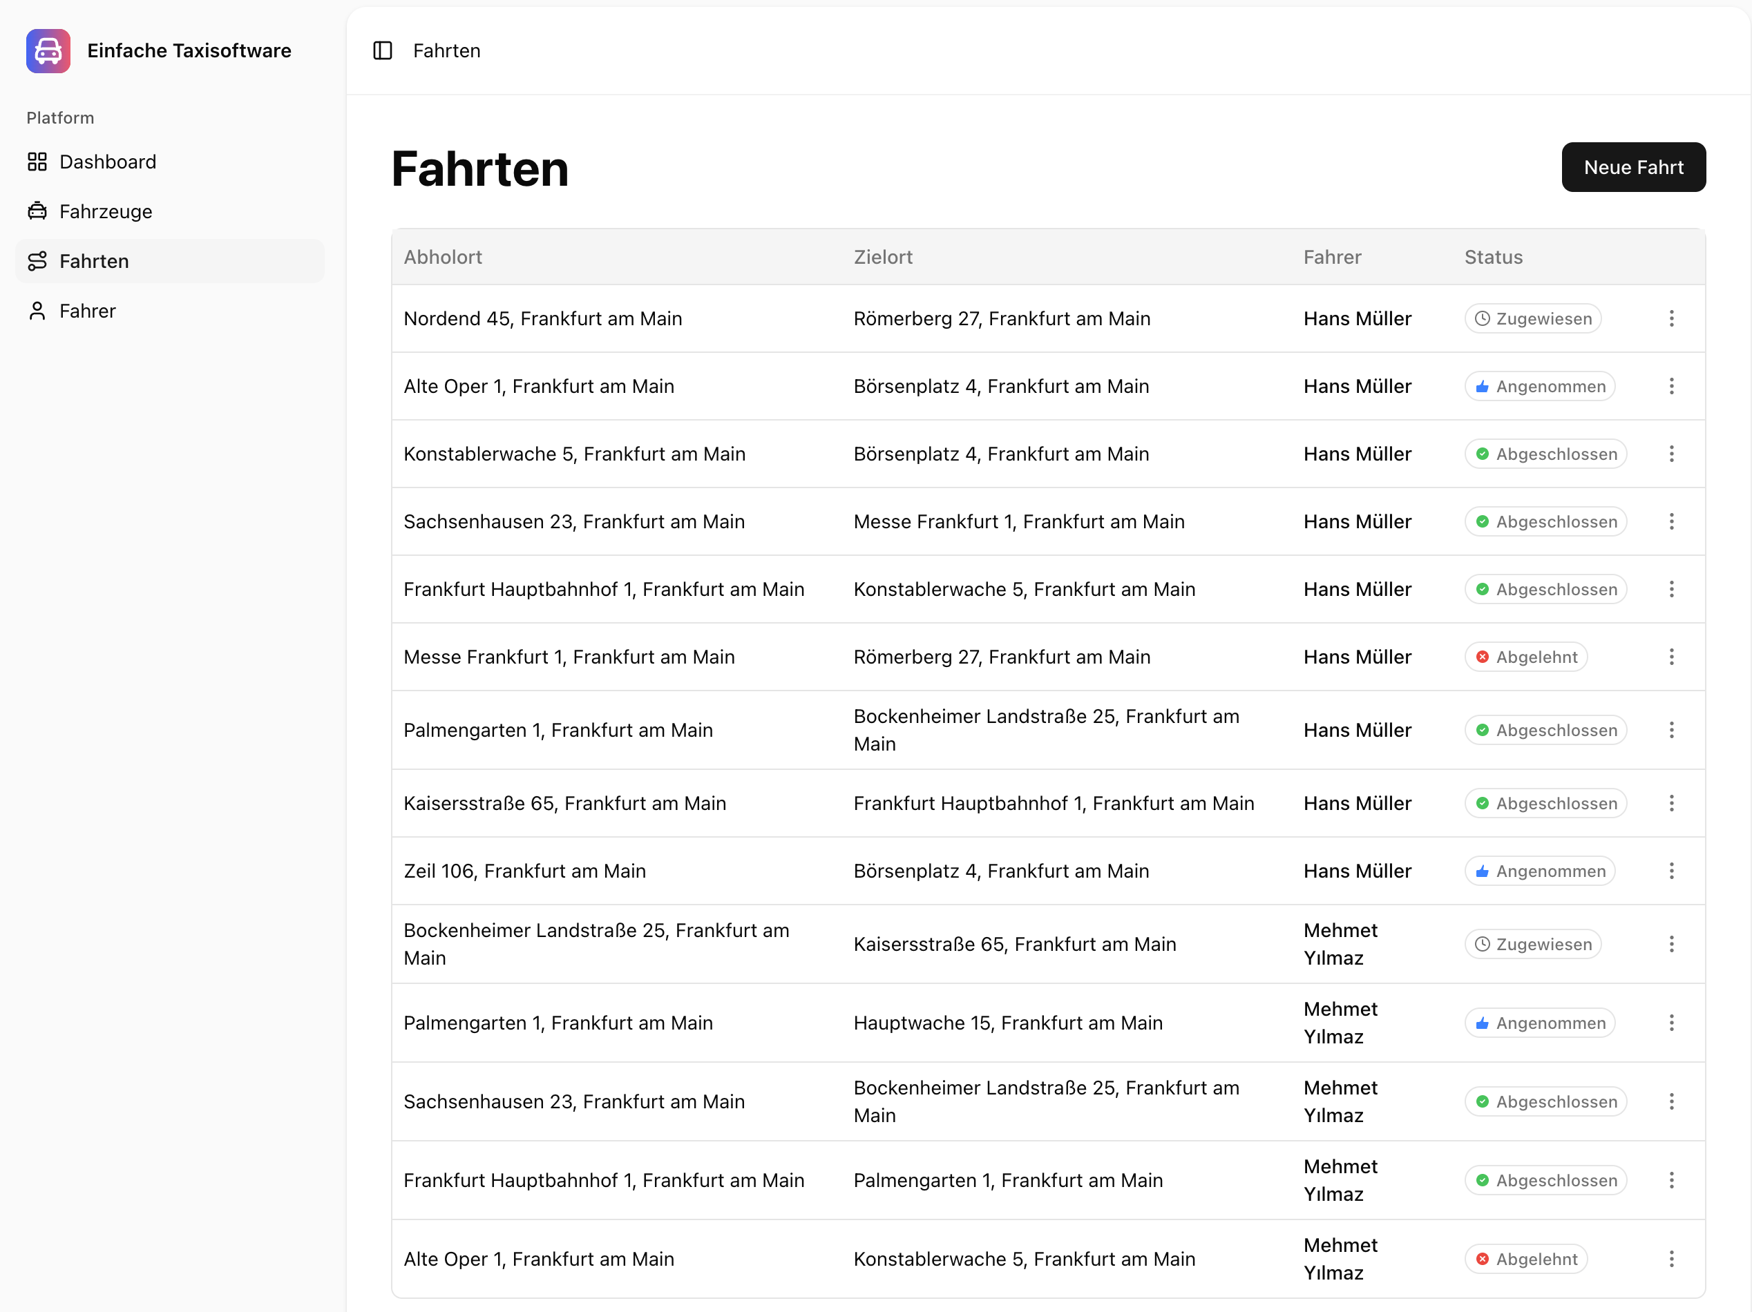Image resolution: width=1752 pixels, height=1312 pixels.
Task: Click the person icon next to Fahrer
Action: point(37,310)
